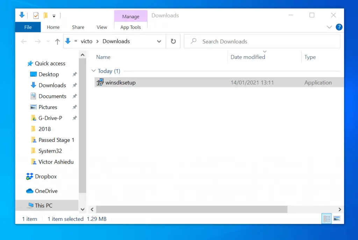Select the Desktop shortcut in Quick access

[x=49, y=74]
